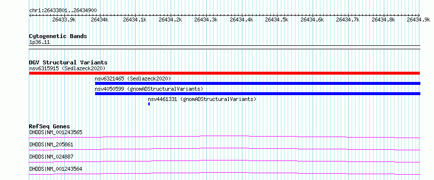434x180 pixels.
Task: Click the 26433.9k ruler tick label
Action: [64, 20]
